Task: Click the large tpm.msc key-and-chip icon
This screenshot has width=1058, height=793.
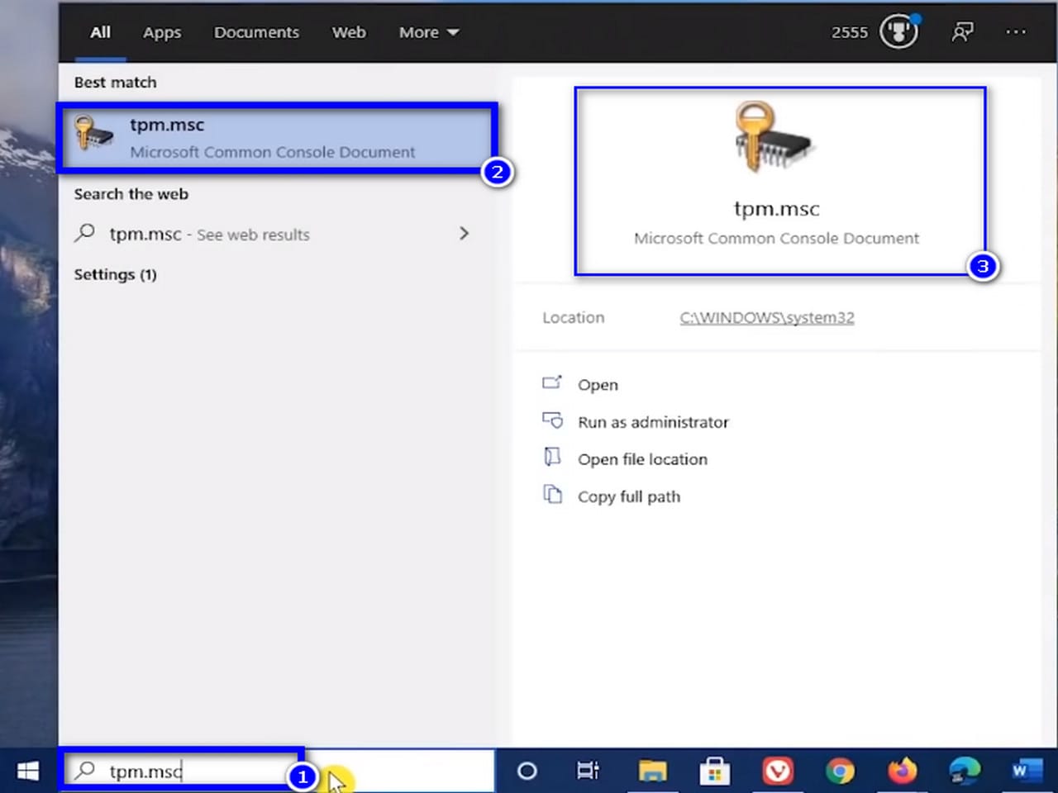Action: [774, 136]
